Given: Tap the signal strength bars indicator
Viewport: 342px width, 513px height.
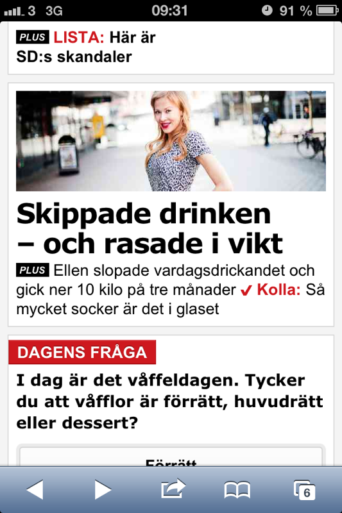Looking at the screenshot, I should [14, 12].
